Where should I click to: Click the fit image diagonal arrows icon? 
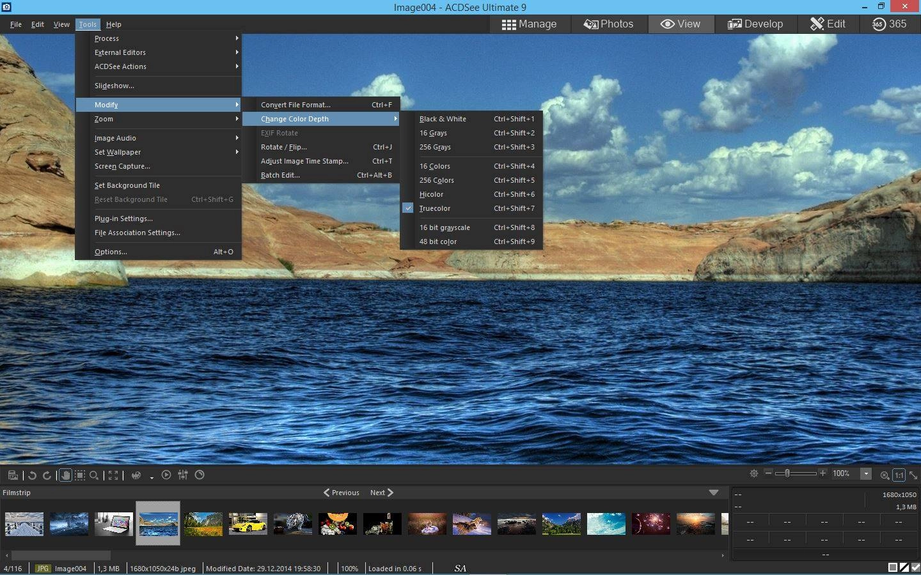click(x=913, y=475)
